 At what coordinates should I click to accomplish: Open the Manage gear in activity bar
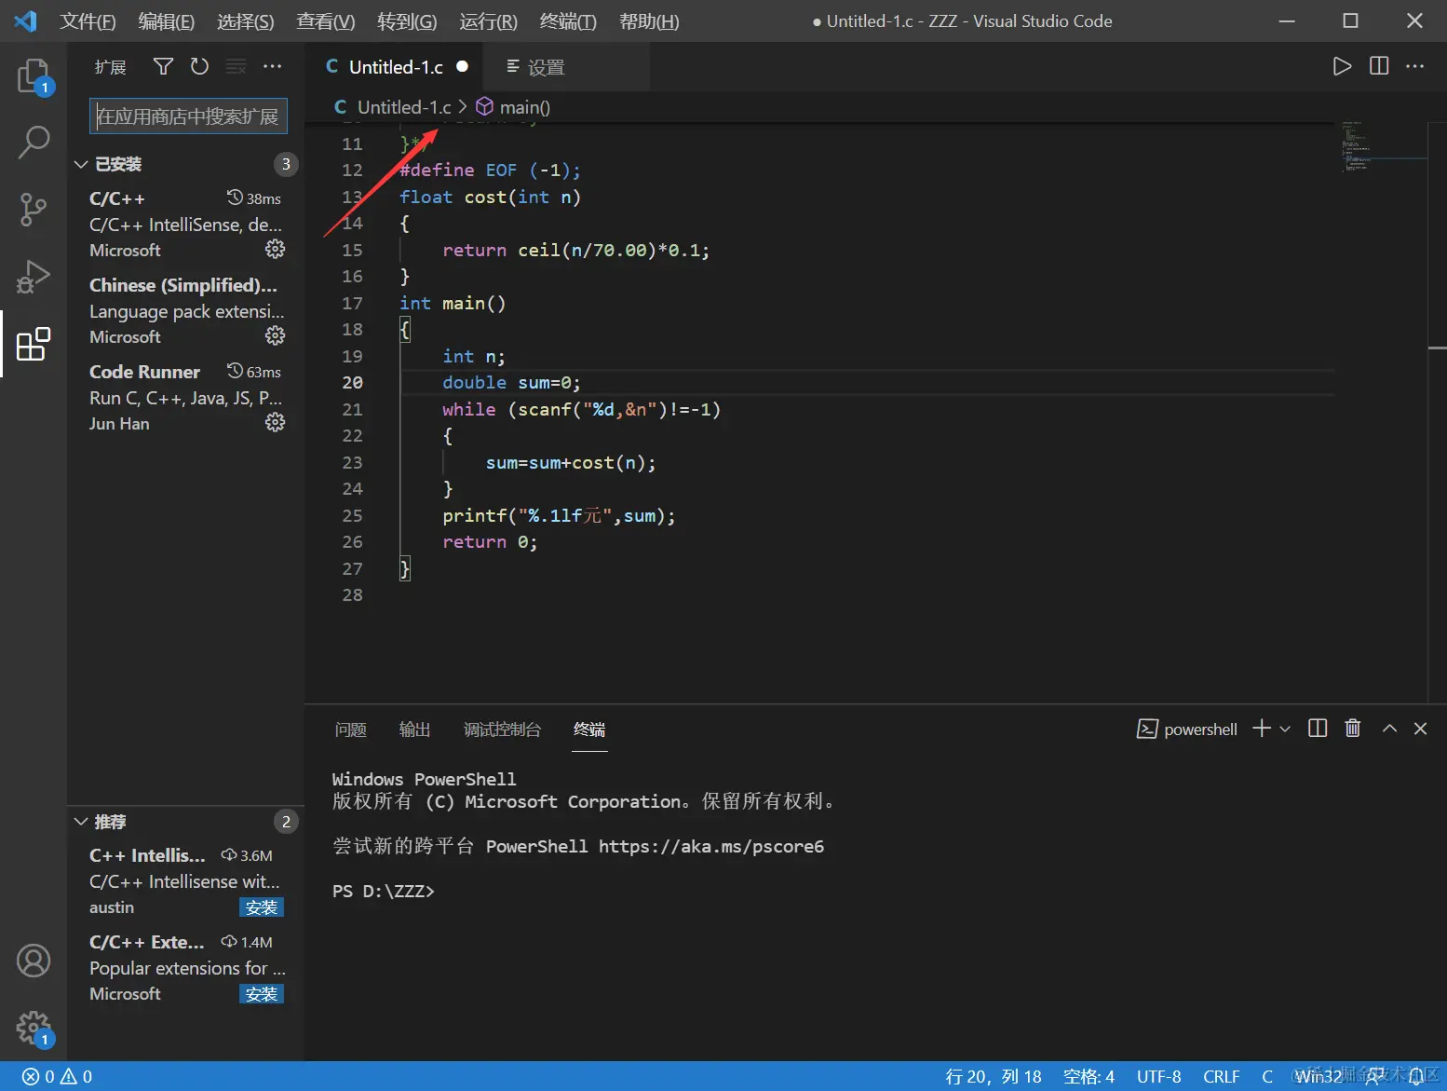coord(34,1028)
